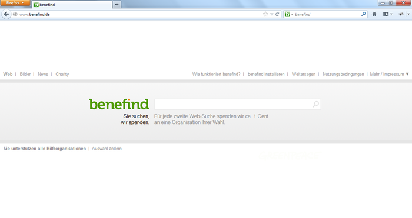Click 'benefind installieren' link
Screen dimensions: 412x218
(x=266, y=74)
